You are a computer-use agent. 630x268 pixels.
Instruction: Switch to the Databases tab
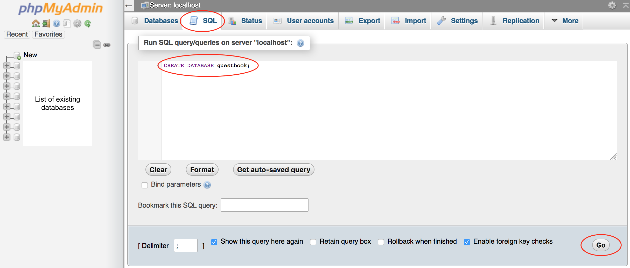(x=161, y=21)
